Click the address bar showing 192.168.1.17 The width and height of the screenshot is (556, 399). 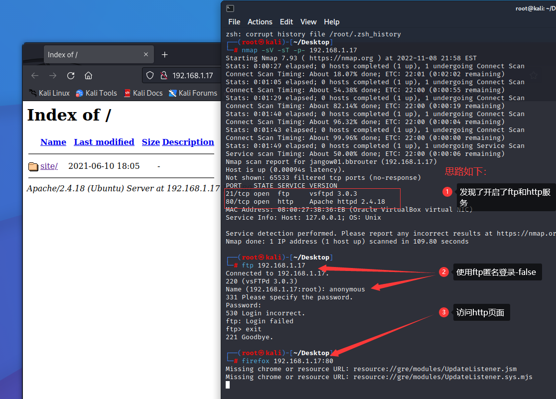pyautogui.click(x=192, y=76)
